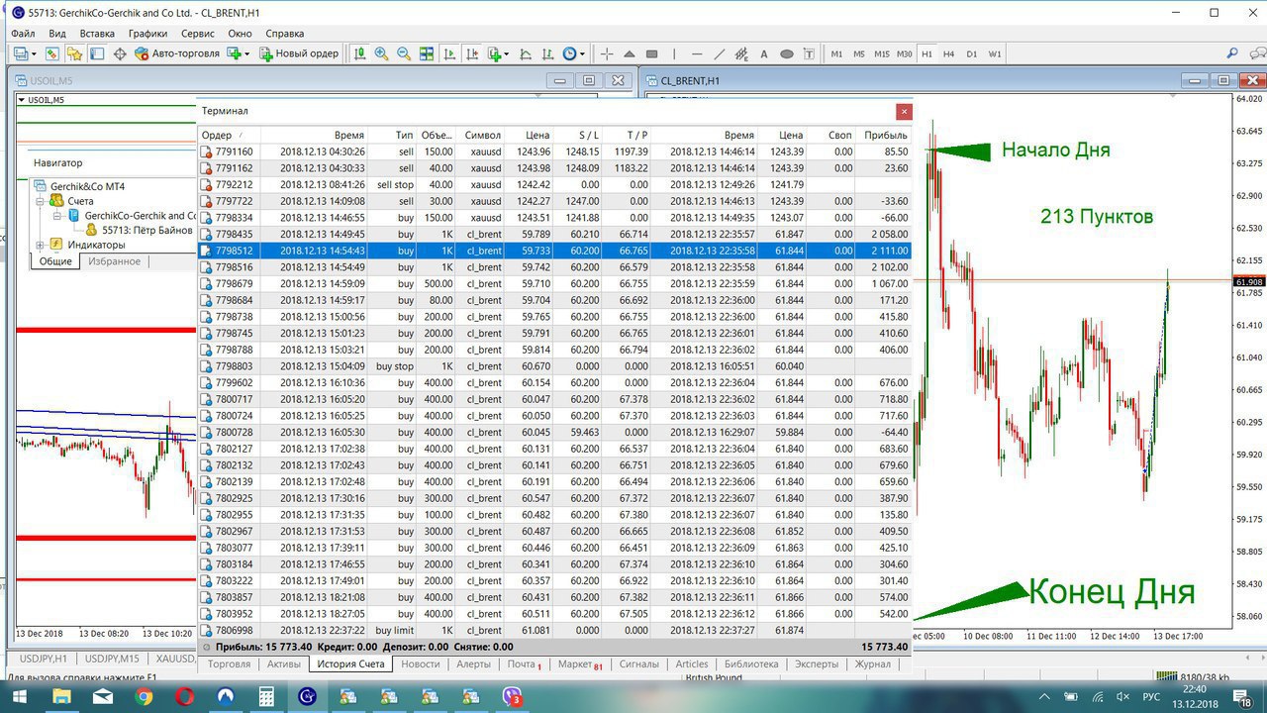Select the ellipse drawing tool
This screenshot has width=1267, height=713.
pyautogui.click(x=787, y=53)
